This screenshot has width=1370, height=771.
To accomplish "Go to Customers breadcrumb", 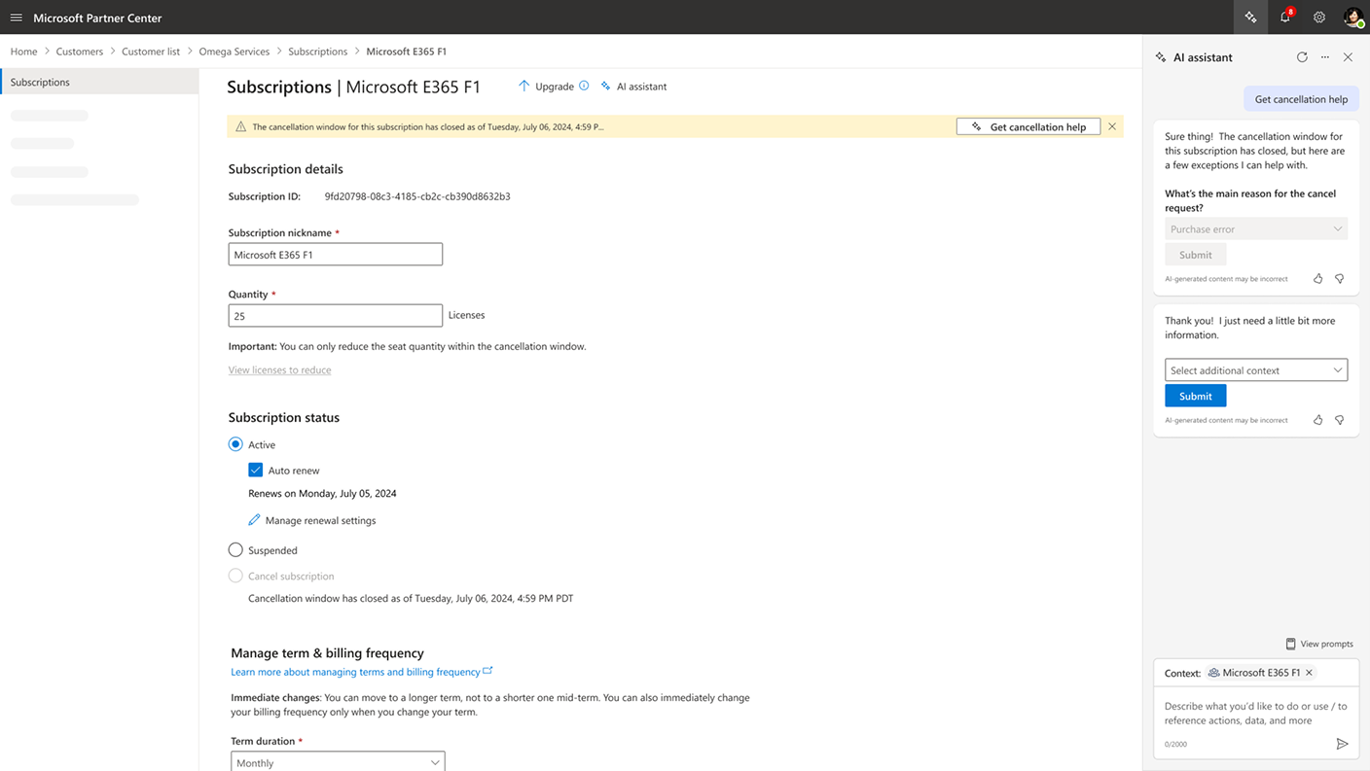I will click(79, 52).
